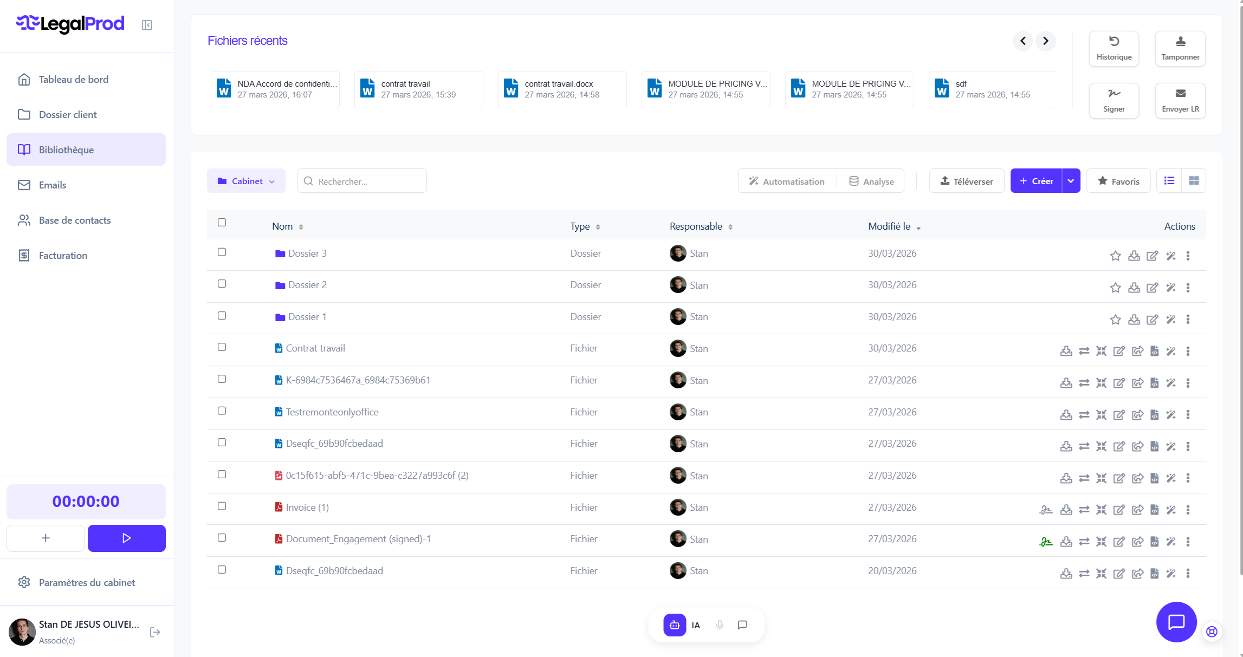This screenshot has height=657, width=1243.
Task: Select all files with header checkbox
Action: pos(222,223)
